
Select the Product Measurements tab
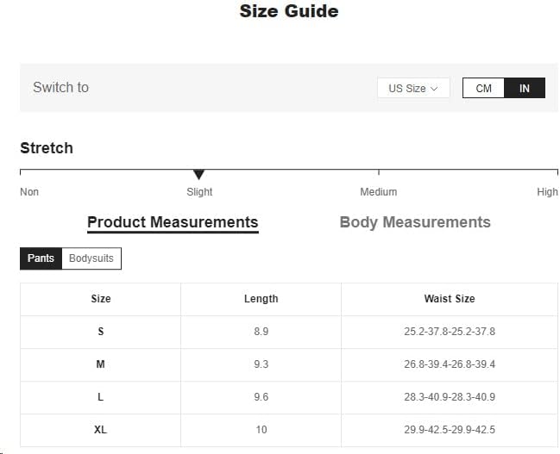tap(173, 222)
